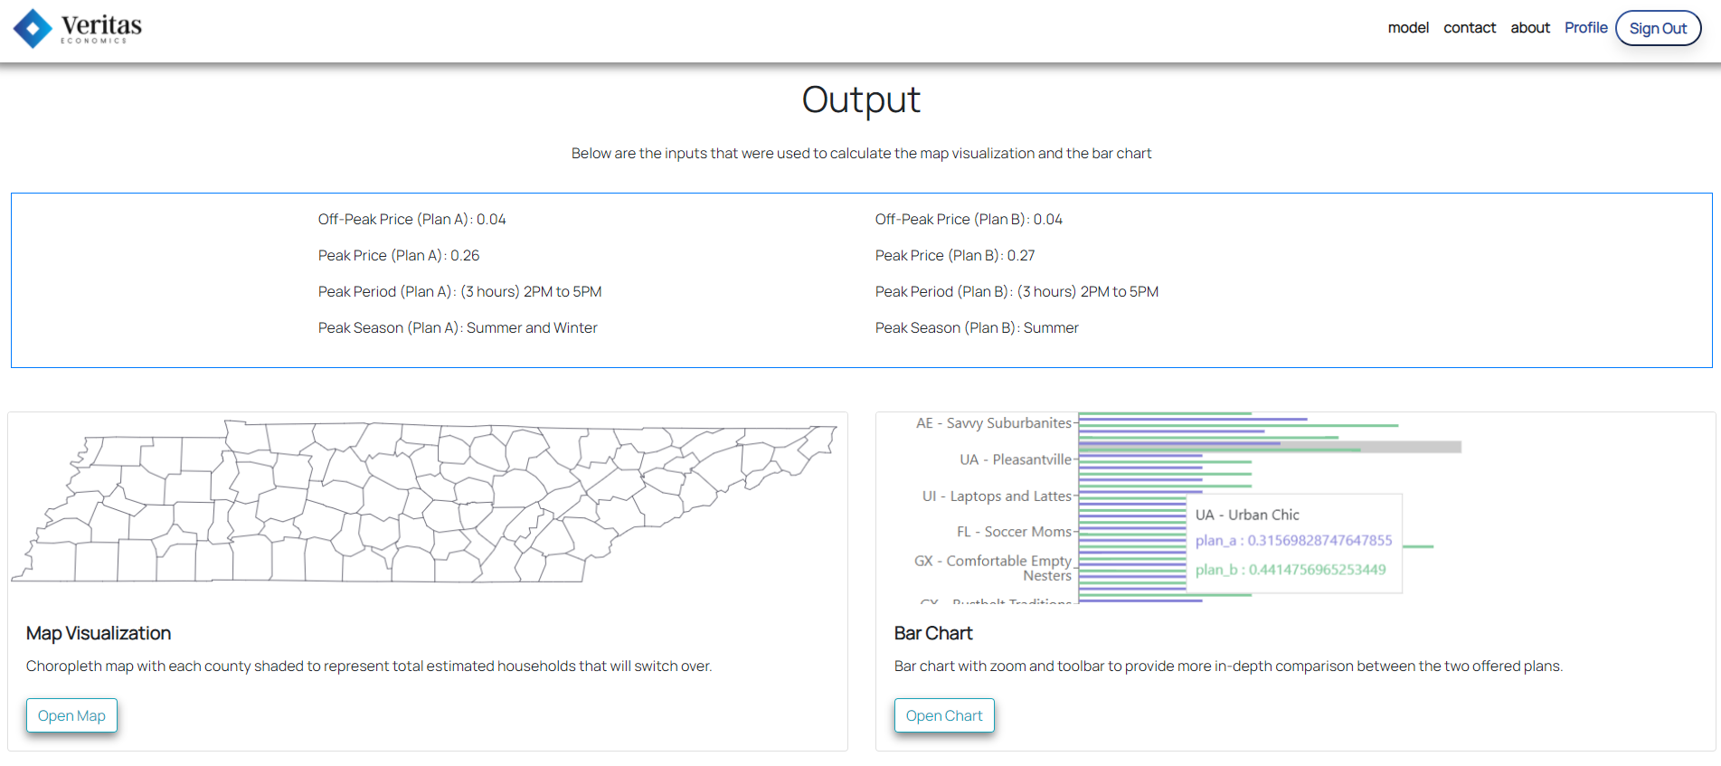
Task: Click the highlighted gray bar in chart
Action: 1270,447
